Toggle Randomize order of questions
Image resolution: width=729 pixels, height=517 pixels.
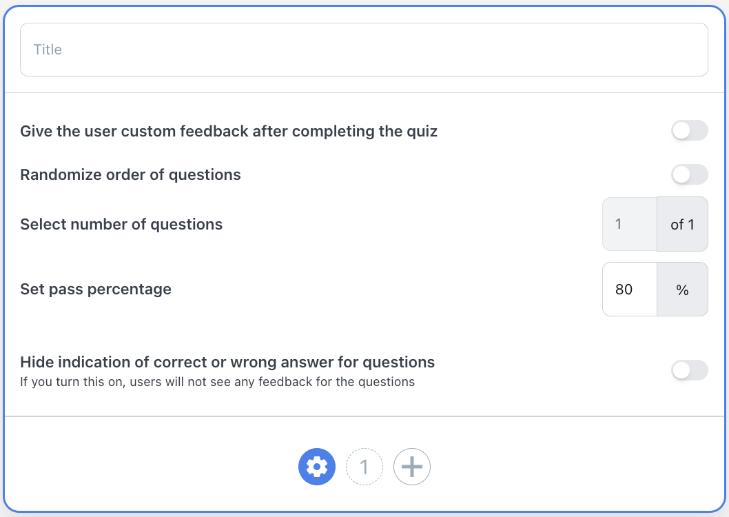click(x=689, y=174)
